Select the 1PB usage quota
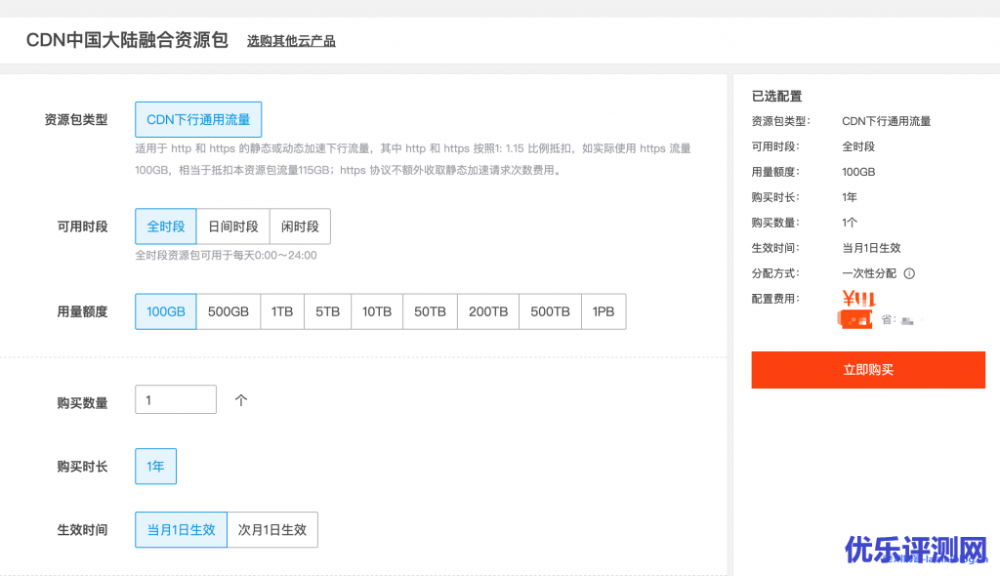 [x=604, y=311]
